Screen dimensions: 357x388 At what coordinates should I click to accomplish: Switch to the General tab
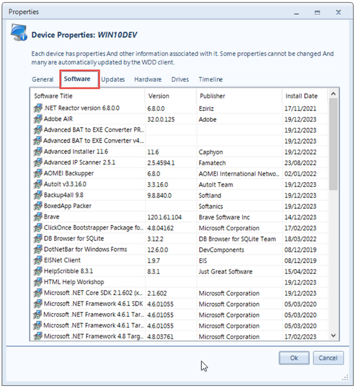pyautogui.click(x=42, y=80)
